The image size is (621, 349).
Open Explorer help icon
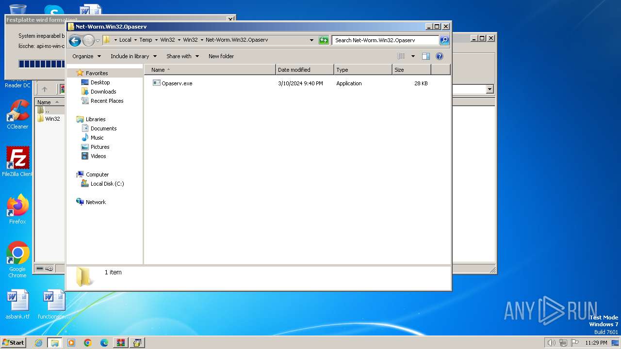coord(440,56)
